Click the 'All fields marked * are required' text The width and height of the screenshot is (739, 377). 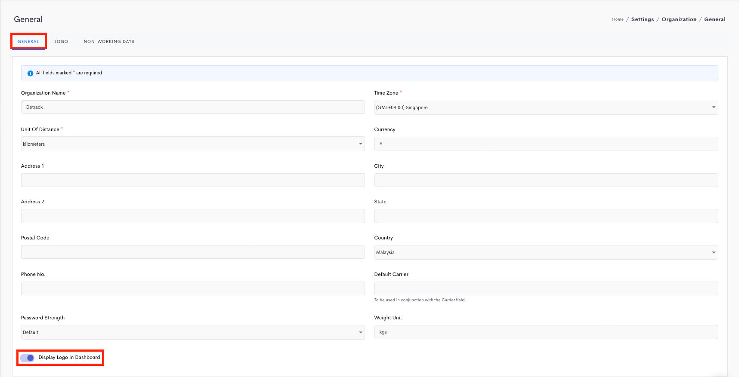click(x=70, y=73)
